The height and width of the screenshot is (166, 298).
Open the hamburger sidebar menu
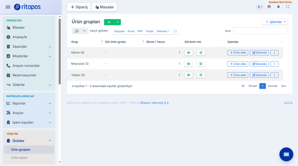8,7
